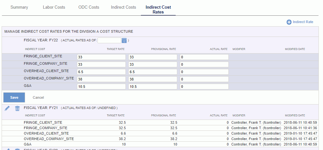323x150 pixels.
Task: Edit FY22 OVERHEAD_COMPANY_SITE provisional rate field
Action: coord(152,79)
